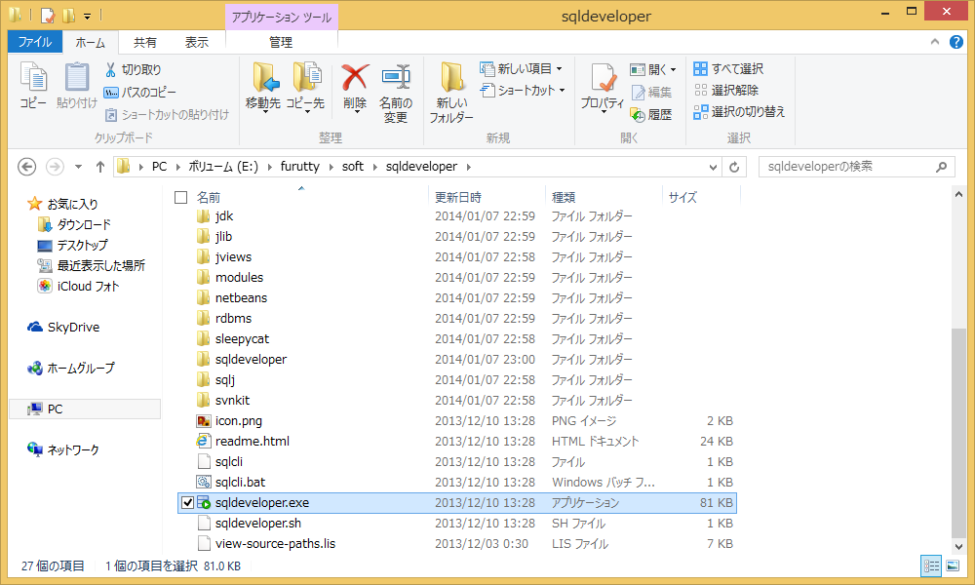The image size is (975, 585).
Task: Click 履歴 (History) icon
Action: pos(638,114)
